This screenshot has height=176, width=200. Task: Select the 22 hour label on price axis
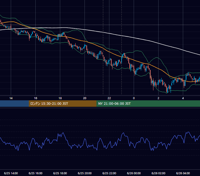tap(109, 98)
